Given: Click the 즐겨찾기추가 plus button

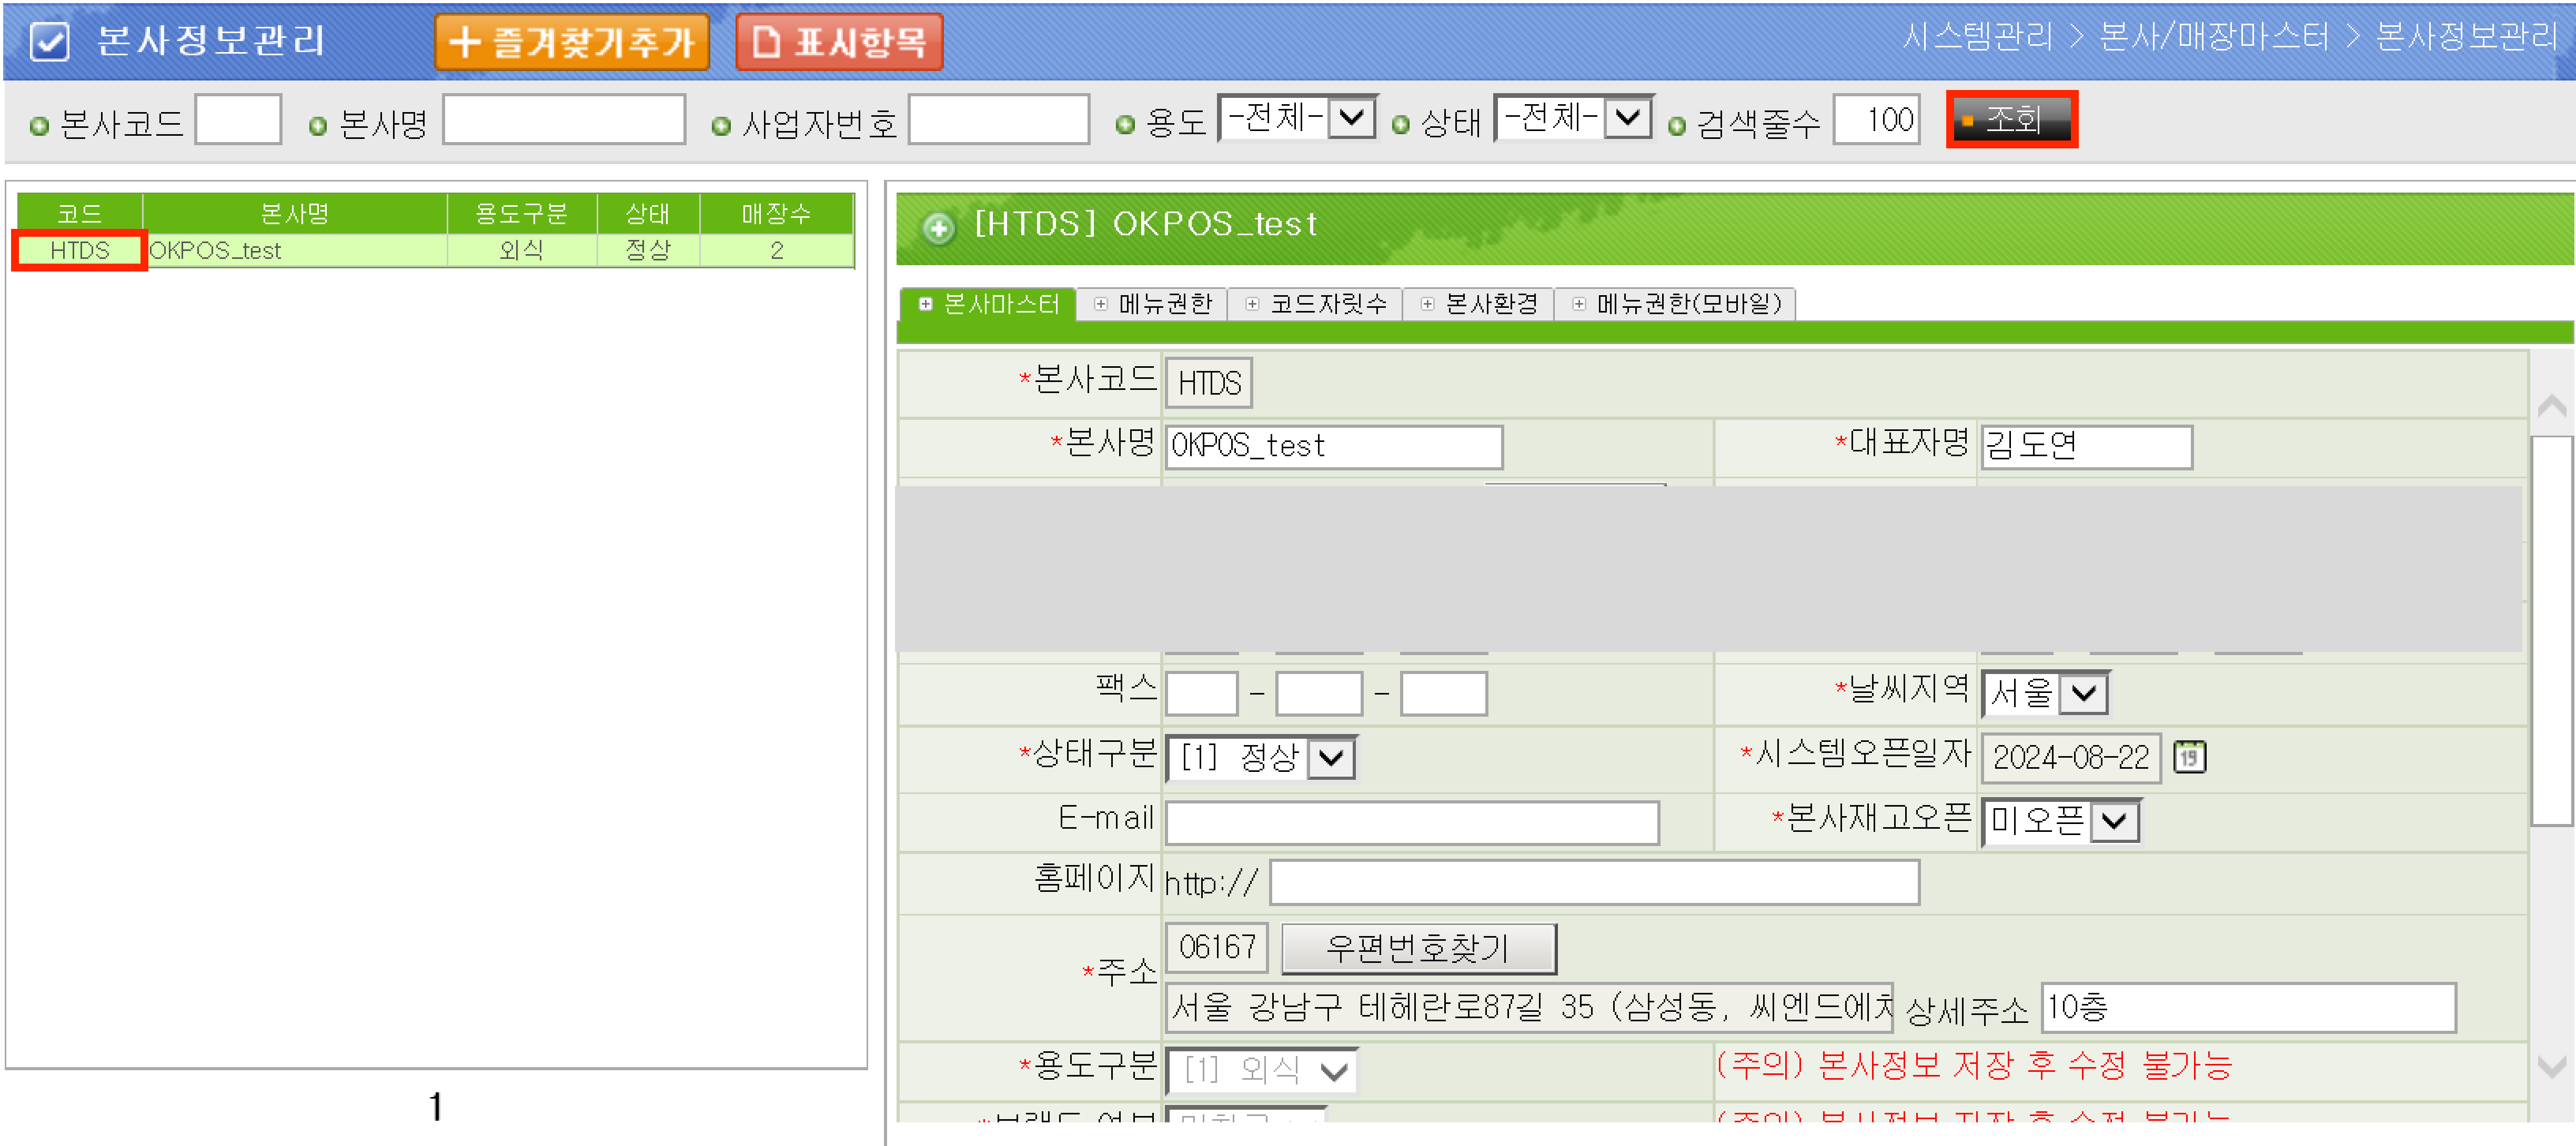Looking at the screenshot, I should coord(571,42).
